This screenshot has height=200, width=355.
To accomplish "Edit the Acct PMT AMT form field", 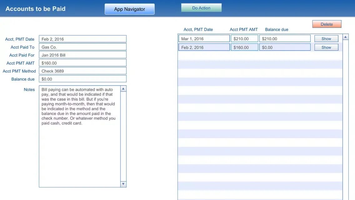I will [x=82, y=63].
